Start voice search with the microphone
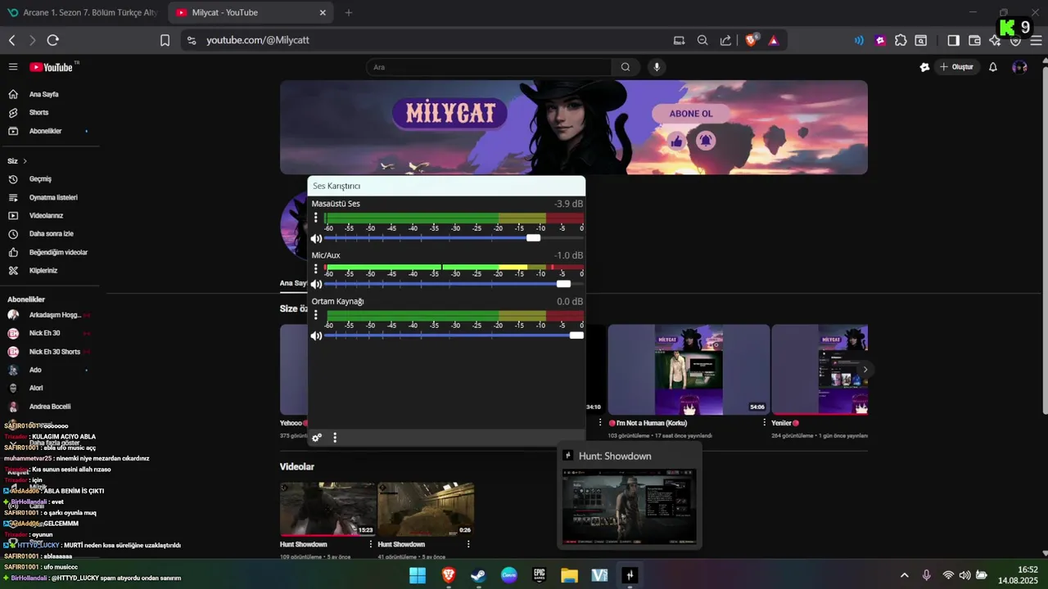The image size is (1048, 589). [656, 67]
